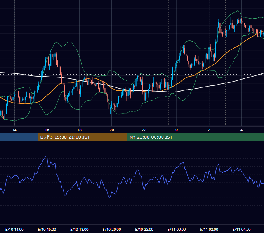The height and width of the screenshot is (233, 264).
Task: Click the 0 hour axis label
Action: (x=177, y=130)
